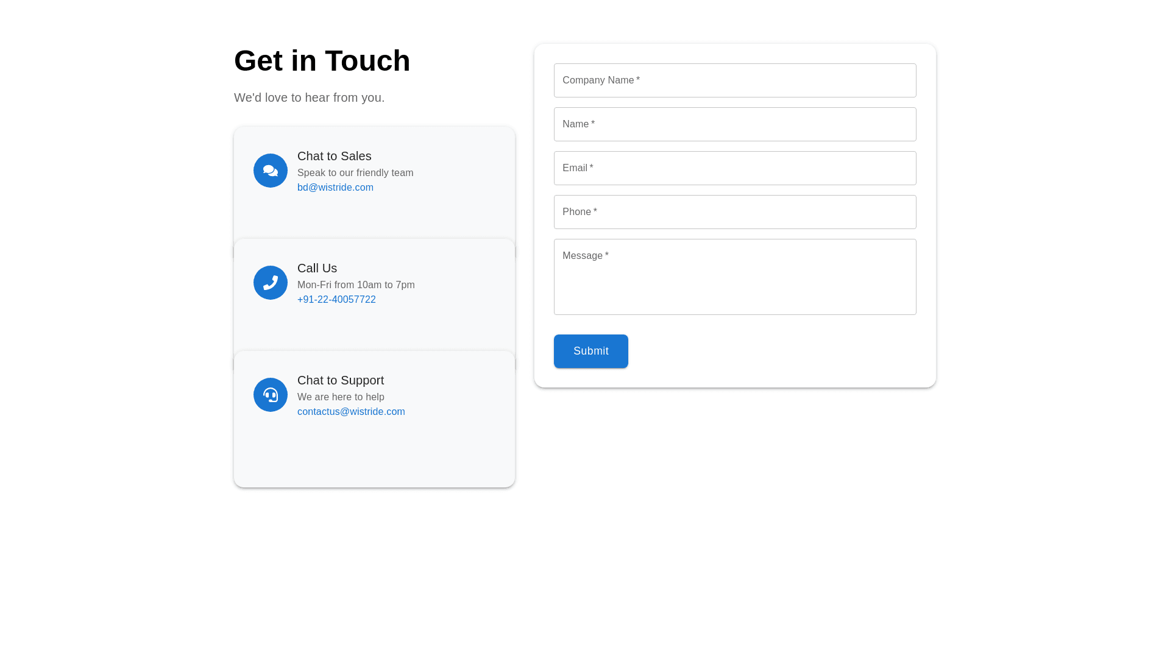Click the 'We are here to help' text

tap(341, 397)
